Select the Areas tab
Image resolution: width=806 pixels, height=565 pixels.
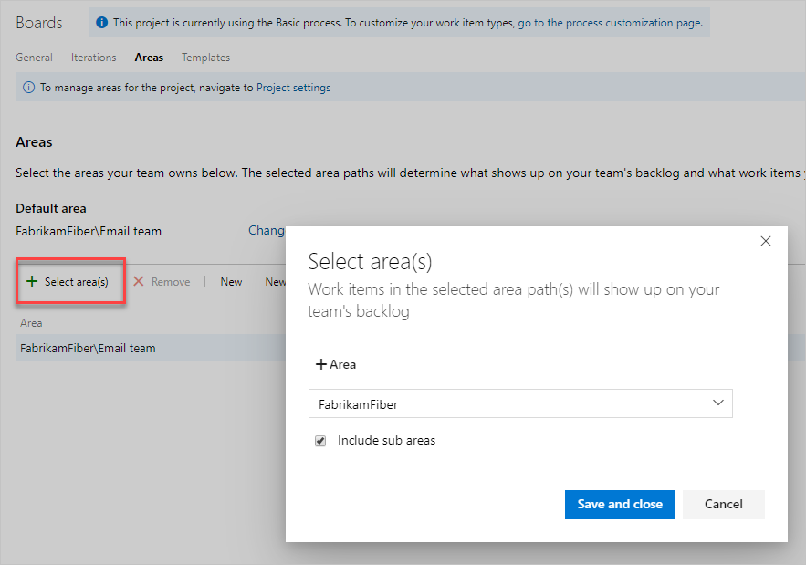tap(149, 58)
